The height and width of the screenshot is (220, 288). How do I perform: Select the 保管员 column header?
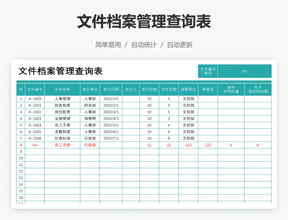click(x=208, y=89)
